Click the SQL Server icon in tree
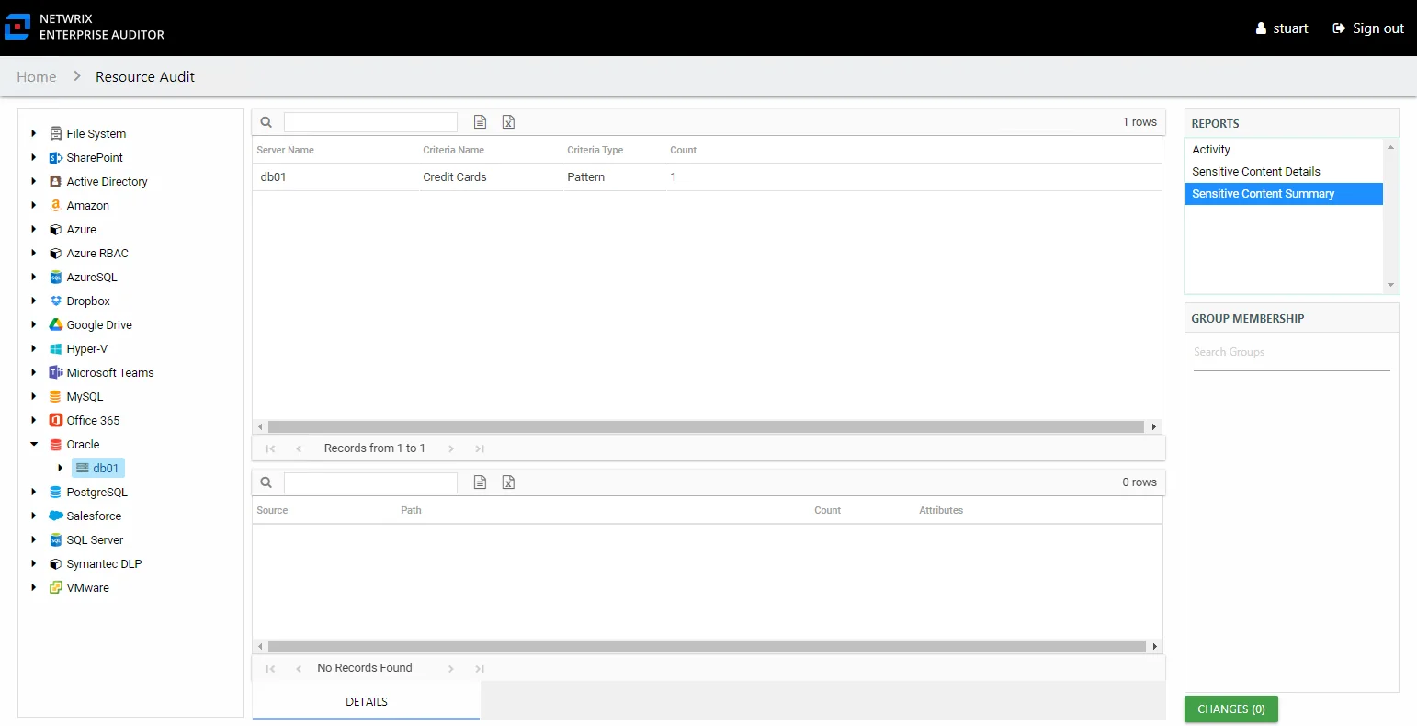Screen dimensions: 1417x726 (56, 539)
